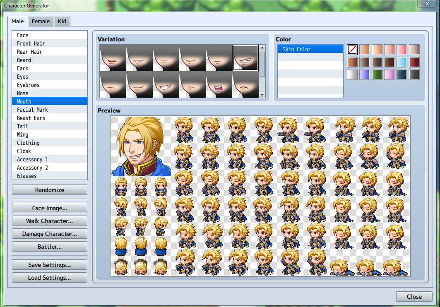Switch to the Male tab
440x307 pixels.
tap(18, 21)
